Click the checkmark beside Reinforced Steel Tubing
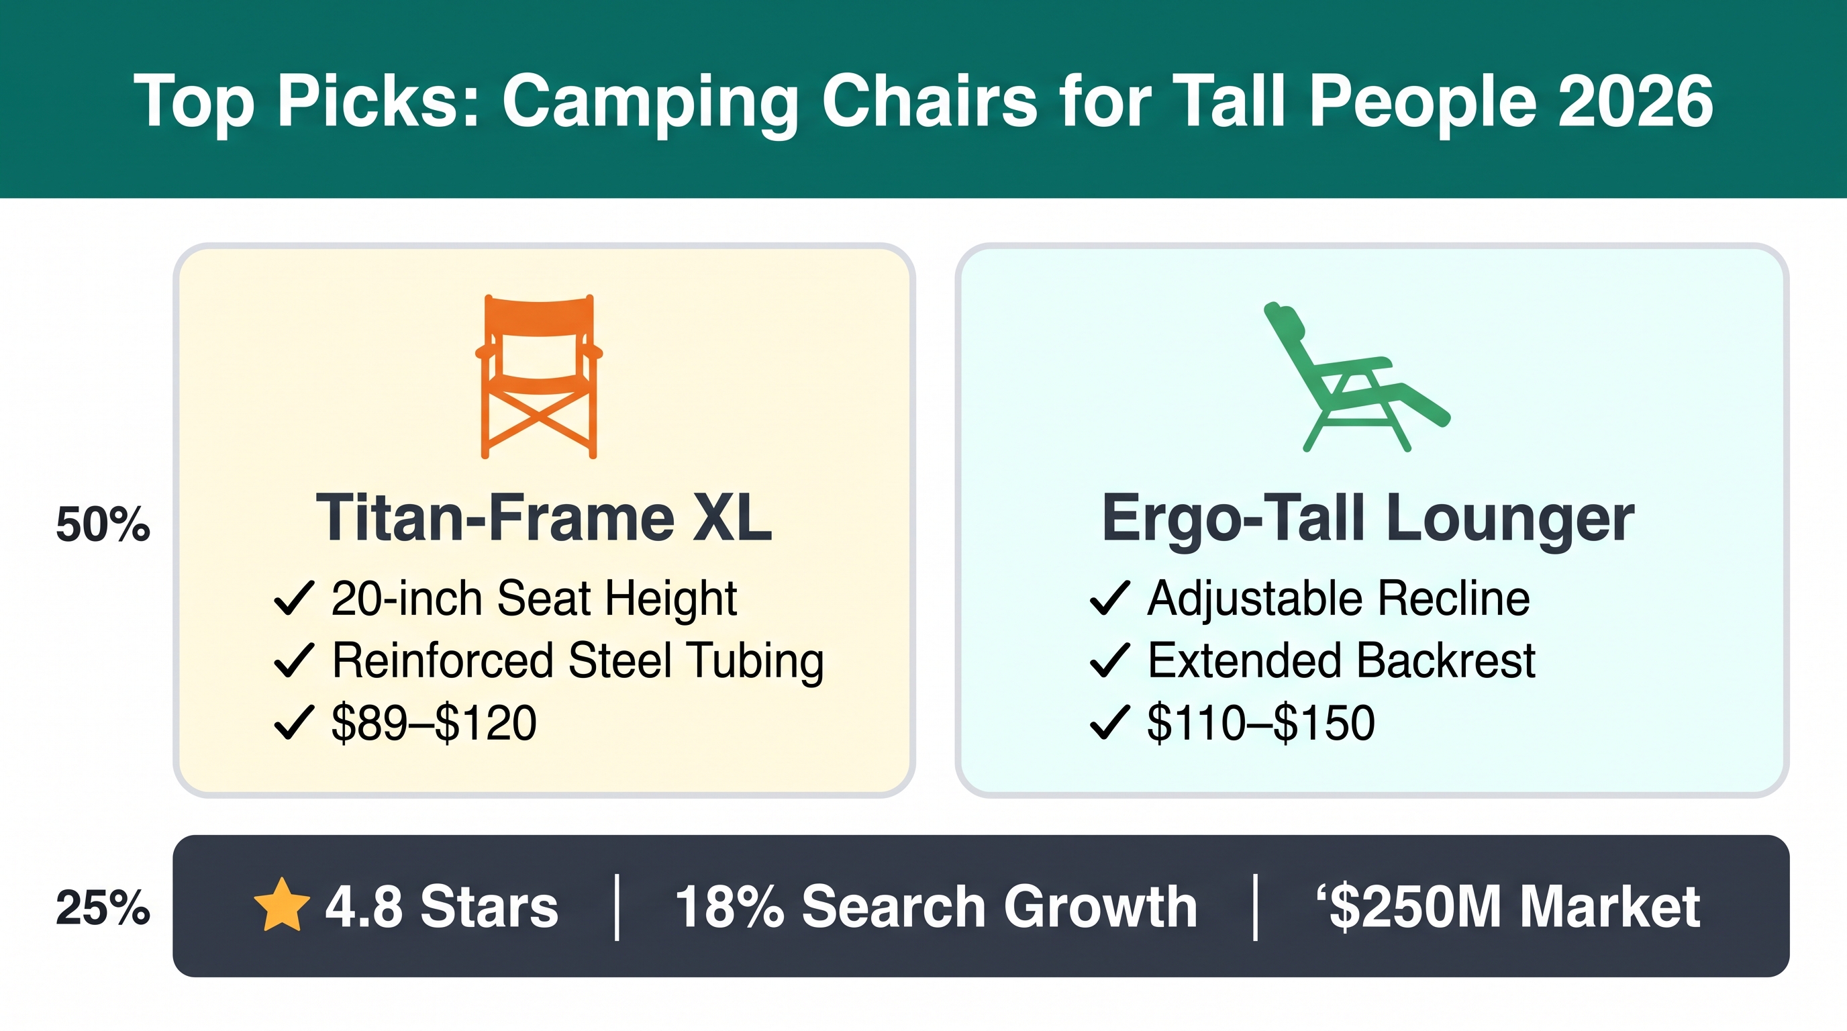Image resolution: width=1847 pixels, height=1031 pixels. 294,660
